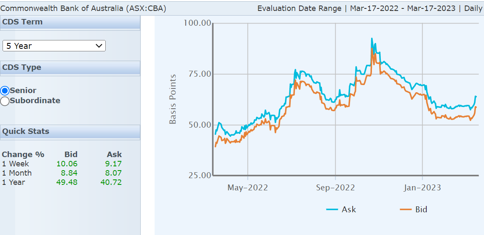This screenshot has width=484, height=235.
Task: Click the 100.00 y-axis label
Action: coord(197,23)
